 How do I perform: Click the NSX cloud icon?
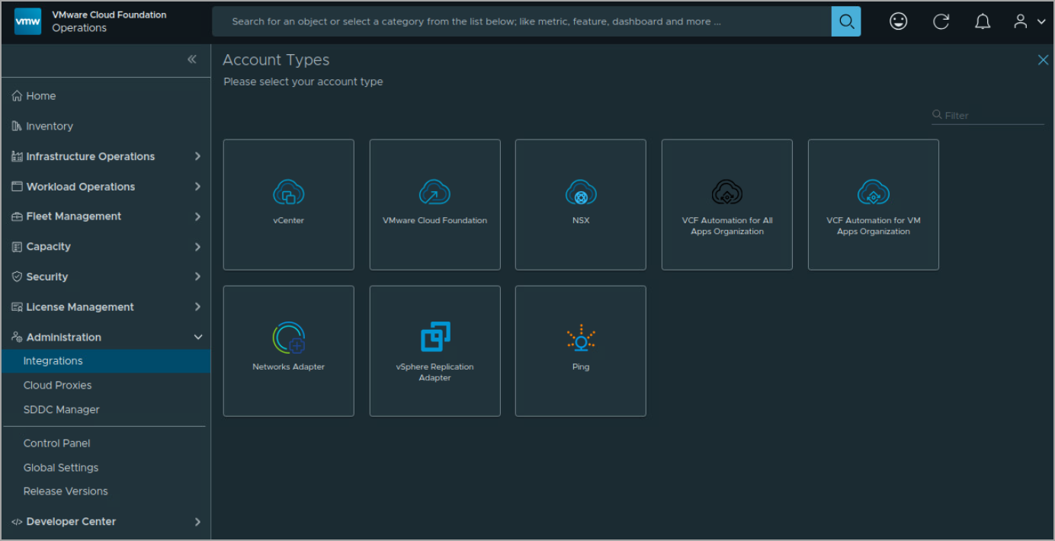click(x=581, y=193)
